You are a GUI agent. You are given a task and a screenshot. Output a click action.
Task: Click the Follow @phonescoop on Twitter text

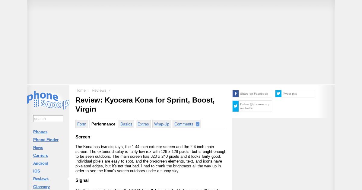255,106
